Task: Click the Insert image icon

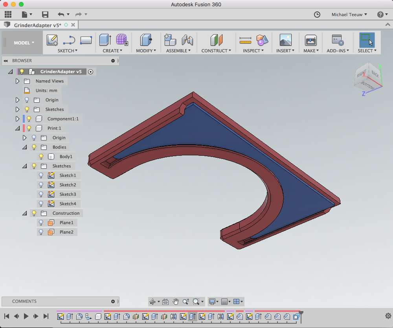Action: click(285, 40)
